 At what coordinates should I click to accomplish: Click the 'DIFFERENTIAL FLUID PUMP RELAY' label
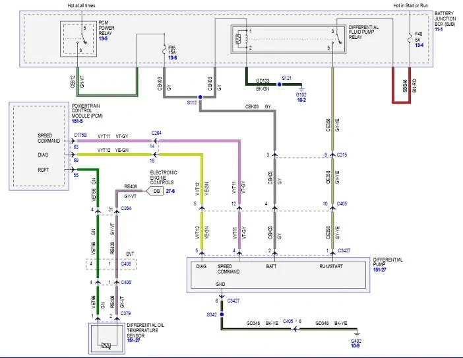tap(363, 32)
